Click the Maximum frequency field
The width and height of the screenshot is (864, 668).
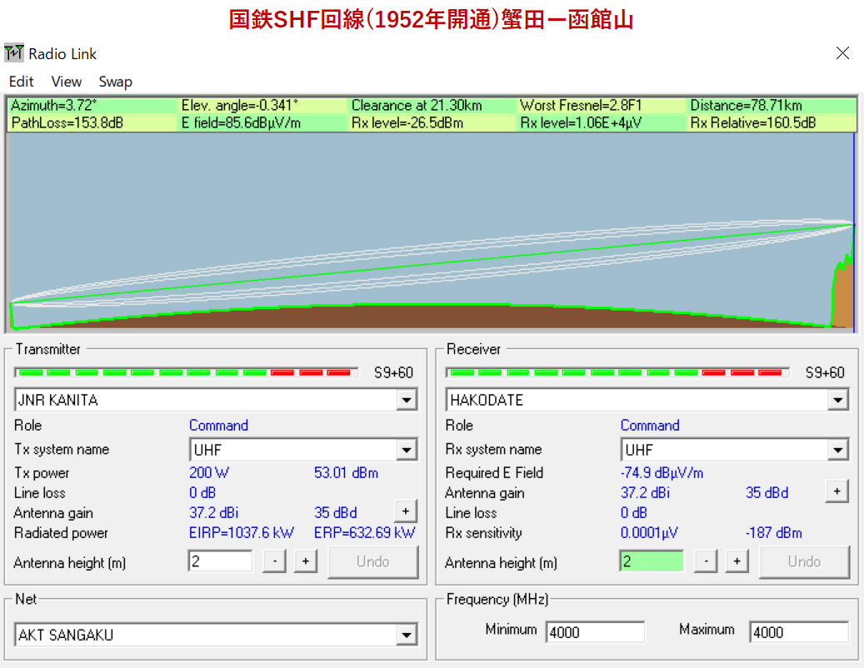798,631
